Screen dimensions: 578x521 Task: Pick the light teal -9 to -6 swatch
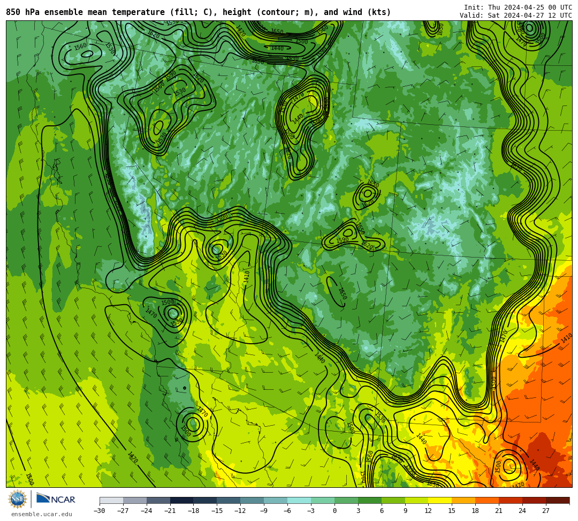(276, 500)
